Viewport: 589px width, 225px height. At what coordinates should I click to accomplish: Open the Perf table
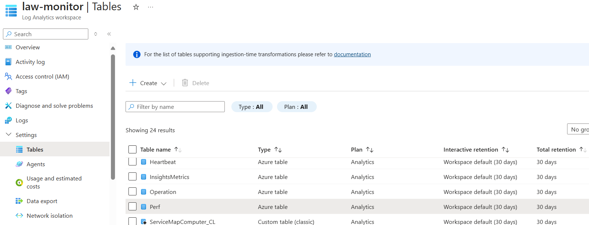(x=155, y=207)
